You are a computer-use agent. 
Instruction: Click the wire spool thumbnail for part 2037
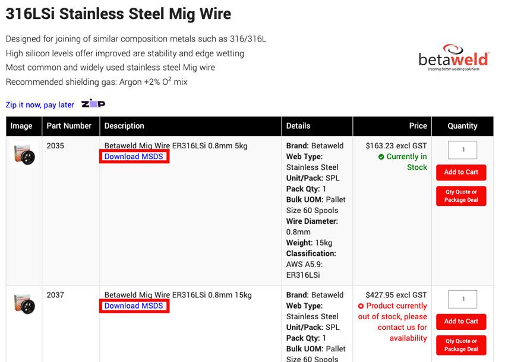coord(23,304)
